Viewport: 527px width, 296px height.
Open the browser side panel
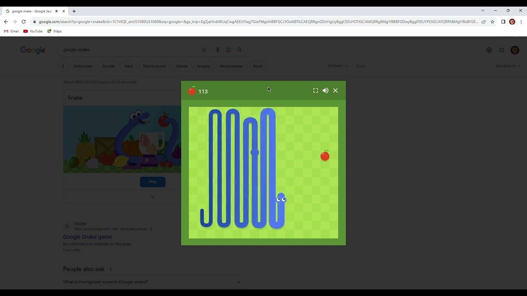pyautogui.click(x=503, y=22)
